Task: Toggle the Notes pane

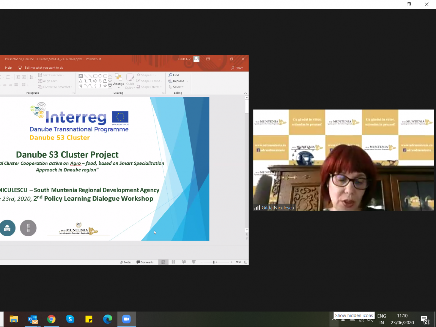Action: pyautogui.click(x=126, y=262)
